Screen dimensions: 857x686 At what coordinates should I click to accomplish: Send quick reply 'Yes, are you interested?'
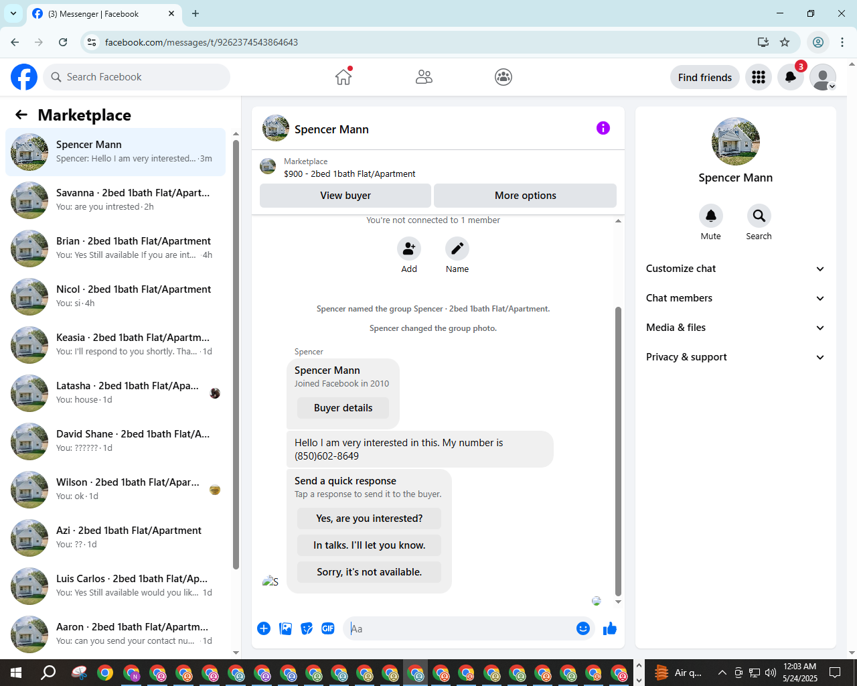[370, 519]
